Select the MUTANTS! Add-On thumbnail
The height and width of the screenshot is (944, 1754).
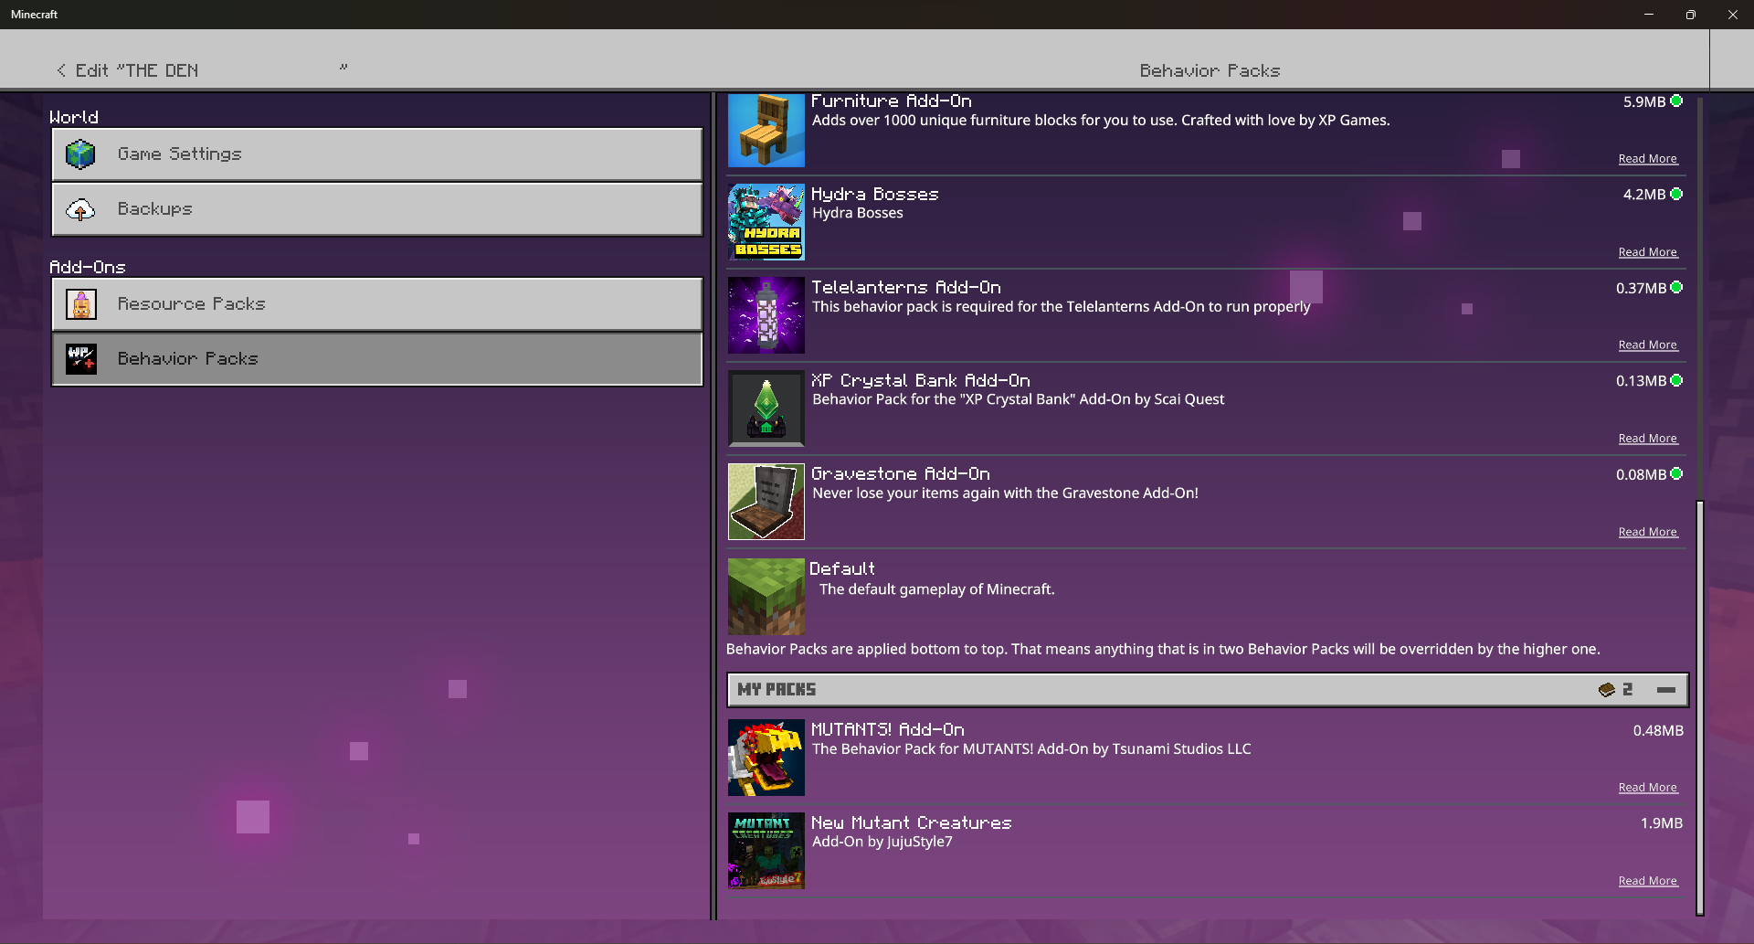point(766,758)
